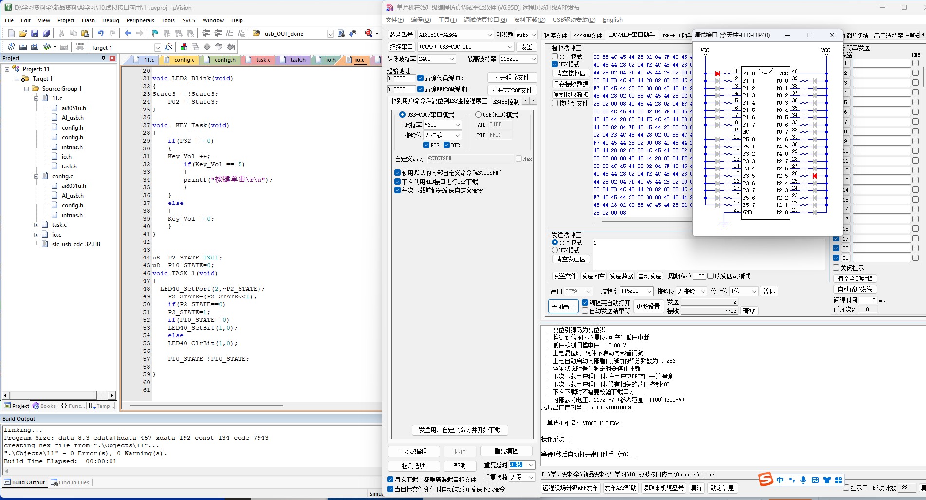The image size is (926, 500).
Task: Click the Sogou microphone input icon
Action: pos(803,480)
